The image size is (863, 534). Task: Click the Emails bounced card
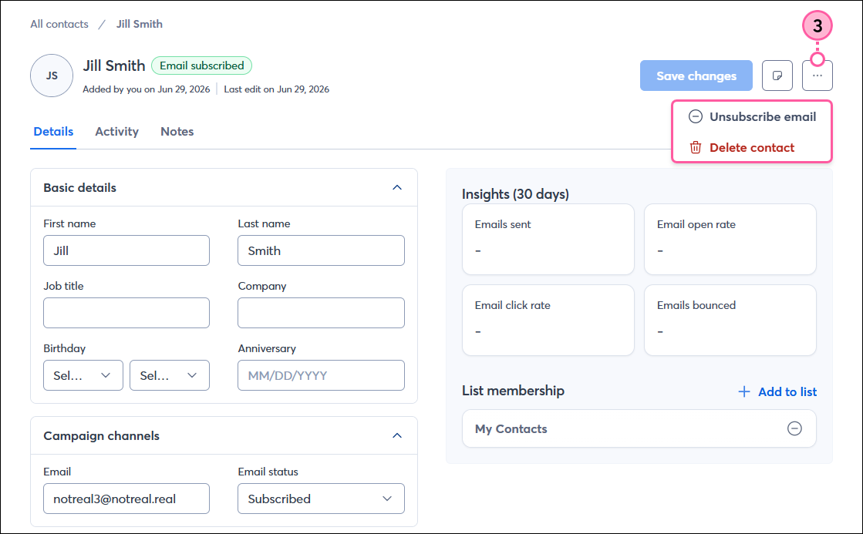click(730, 320)
